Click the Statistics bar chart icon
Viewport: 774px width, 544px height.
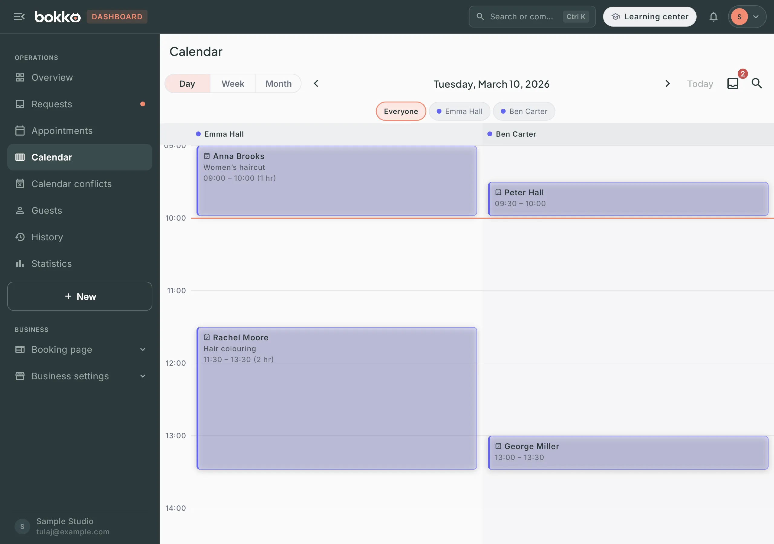coord(20,264)
